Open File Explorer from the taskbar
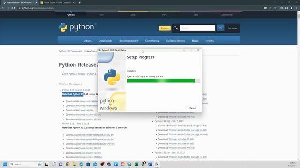Image resolution: width=300 pixels, height=168 pixels. [x=74, y=164]
